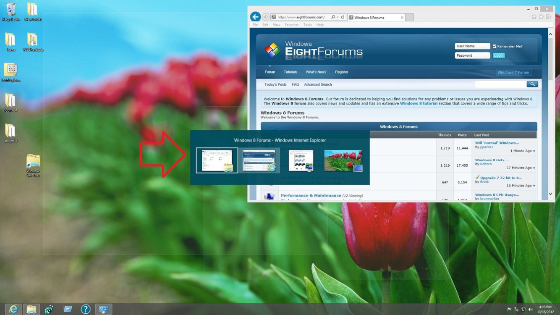This screenshot has height=315, width=560.
Task: Click the Action Center flag icon
Action: [509, 309]
